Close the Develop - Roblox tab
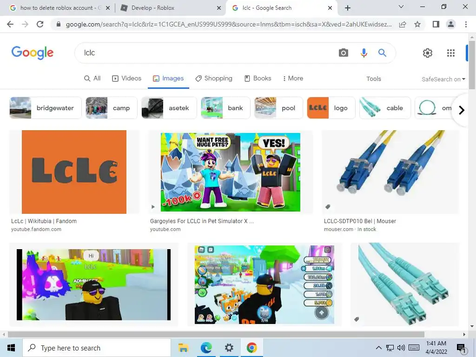Image resolution: width=476 pixels, height=357 pixels. (219, 8)
